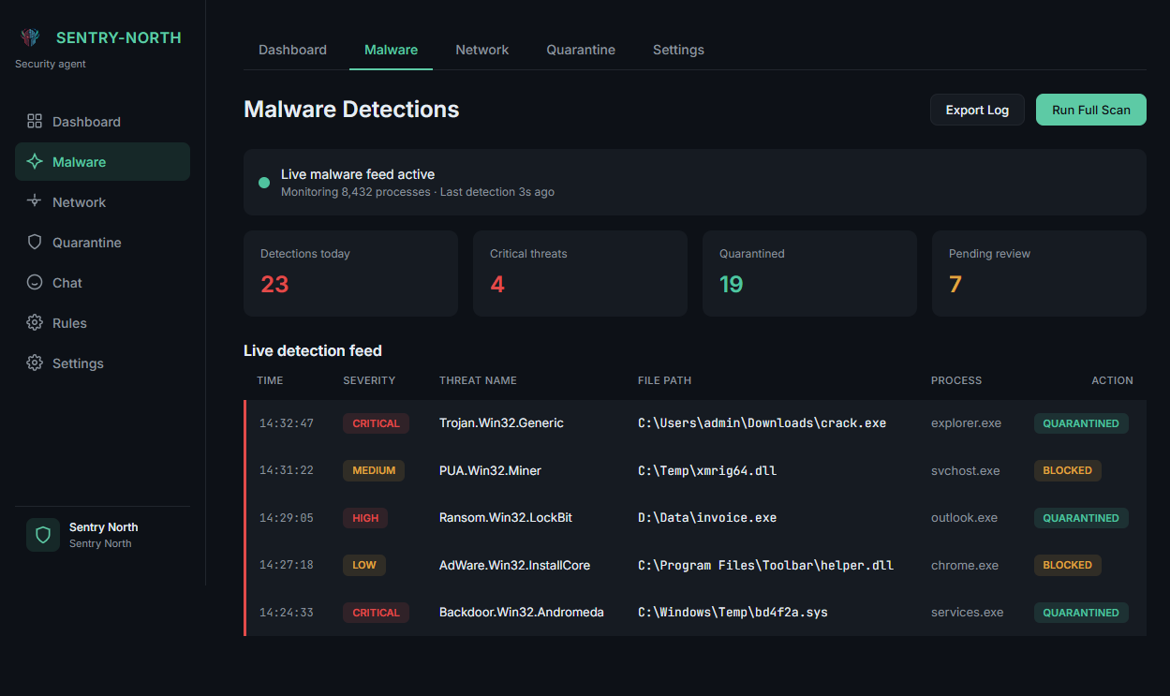The width and height of the screenshot is (1170, 696).
Task: Click the SEVERITY column header
Action: tap(369, 380)
